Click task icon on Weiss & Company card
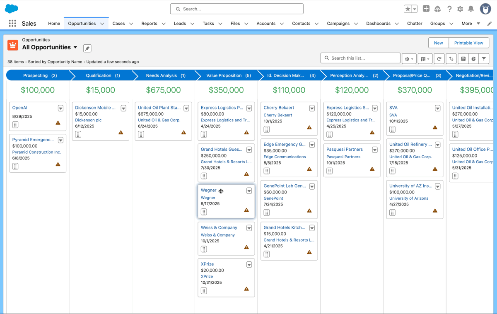The width and height of the screenshot is (497, 314). click(x=204, y=249)
